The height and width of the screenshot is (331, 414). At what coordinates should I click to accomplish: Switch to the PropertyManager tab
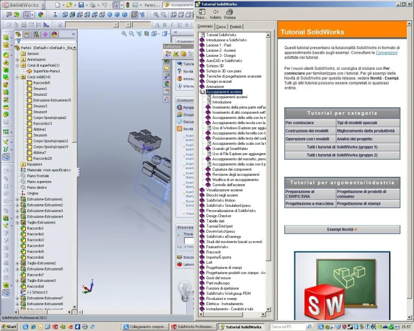pyautogui.click(x=27, y=34)
